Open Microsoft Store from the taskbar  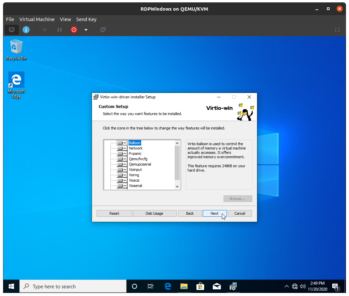(x=200, y=286)
